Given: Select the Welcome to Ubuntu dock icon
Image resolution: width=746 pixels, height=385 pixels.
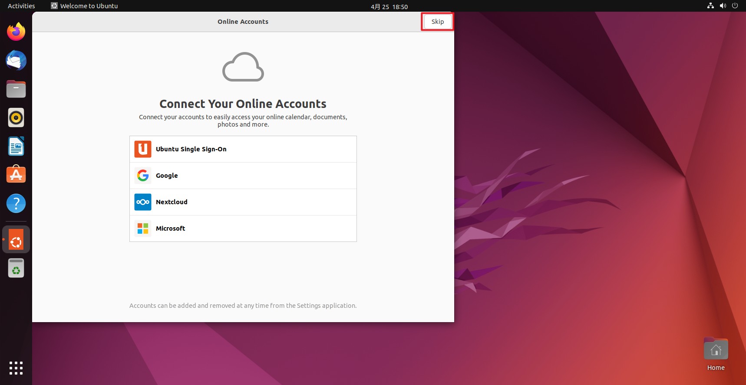Looking at the screenshot, I should pyautogui.click(x=16, y=239).
